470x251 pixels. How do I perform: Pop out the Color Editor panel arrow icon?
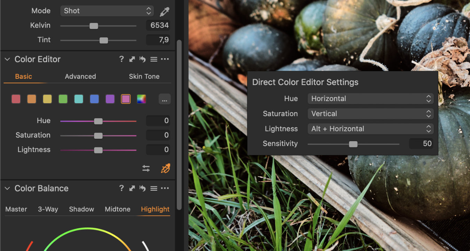point(132,60)
